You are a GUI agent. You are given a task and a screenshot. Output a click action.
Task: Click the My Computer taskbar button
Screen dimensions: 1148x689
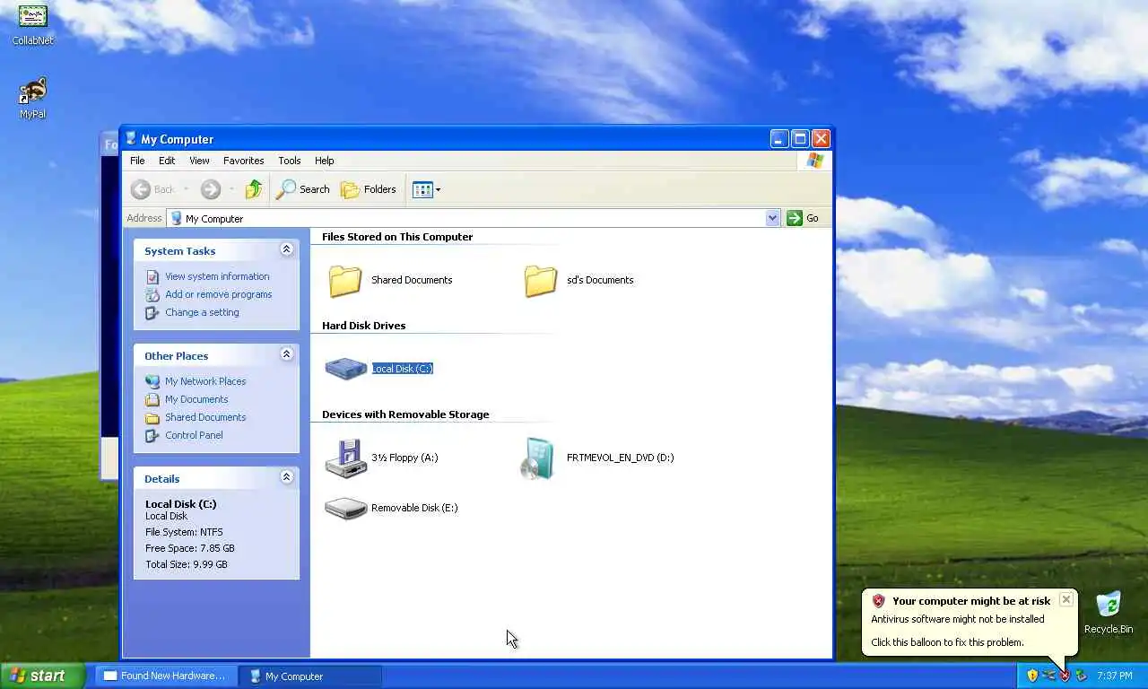[311, 676]
